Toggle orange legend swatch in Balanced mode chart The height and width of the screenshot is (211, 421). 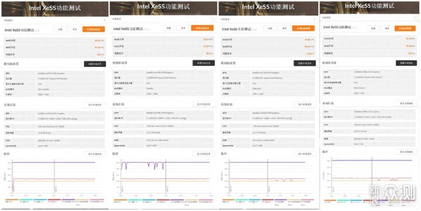[x=228, y=199]
